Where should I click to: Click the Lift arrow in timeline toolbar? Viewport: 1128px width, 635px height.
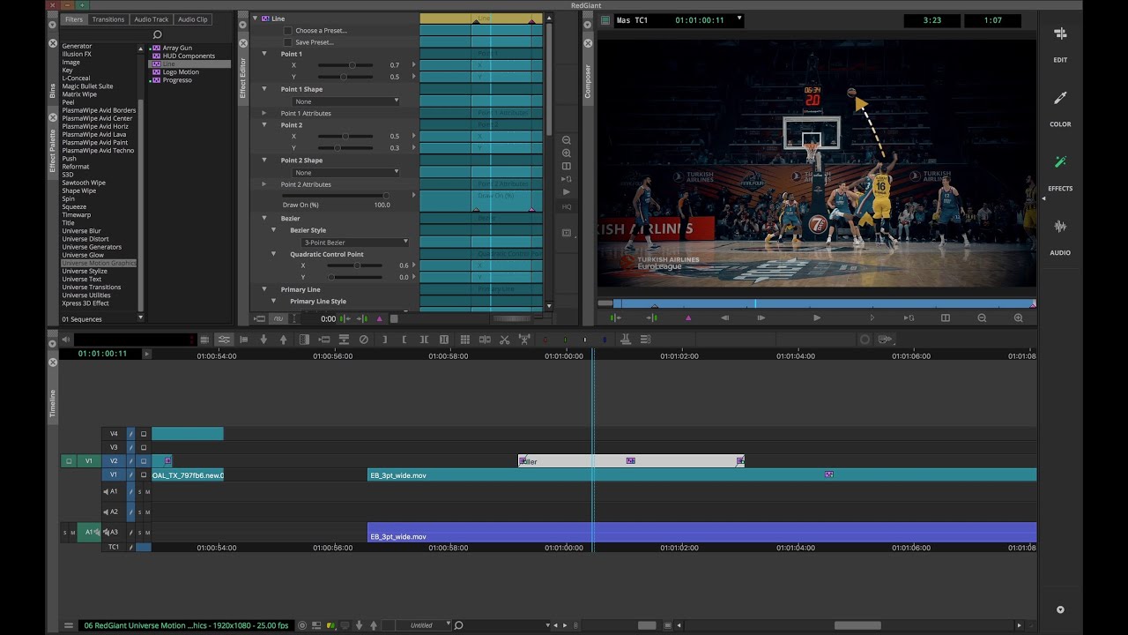tap(283, 340)
